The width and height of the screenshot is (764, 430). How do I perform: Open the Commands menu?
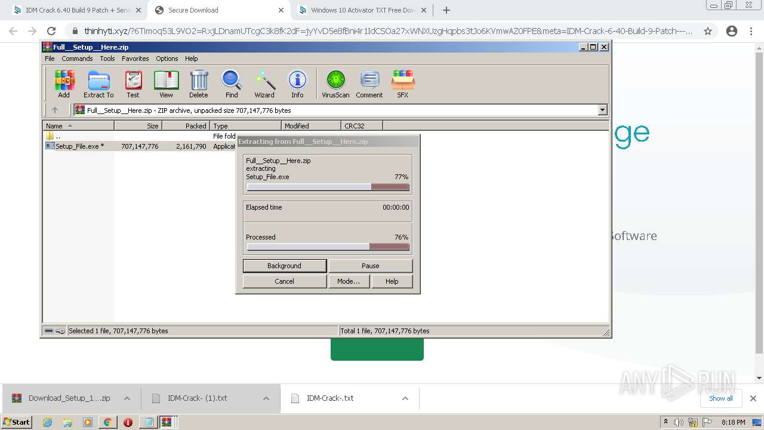77,59
